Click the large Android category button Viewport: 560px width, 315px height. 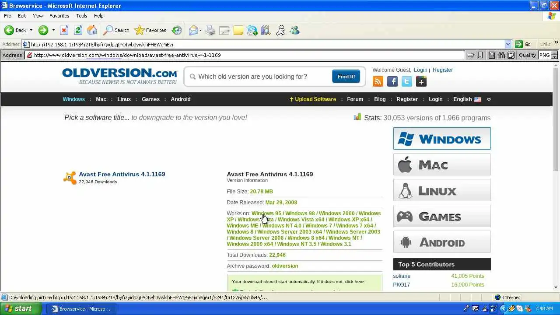[x=442, y=242]
